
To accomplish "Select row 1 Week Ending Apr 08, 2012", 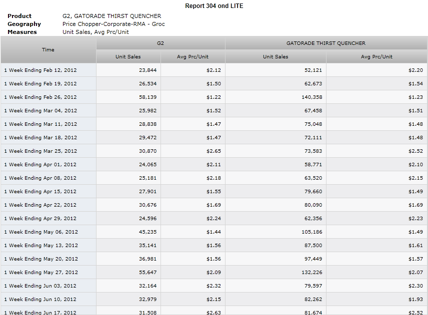I will pos(214,178).
